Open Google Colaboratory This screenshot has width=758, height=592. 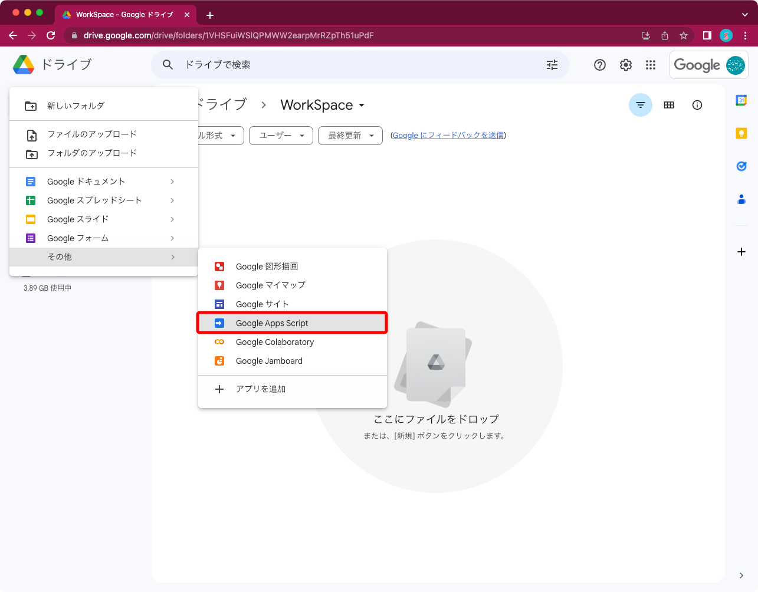pyautogui.click(x=274, y=342)
